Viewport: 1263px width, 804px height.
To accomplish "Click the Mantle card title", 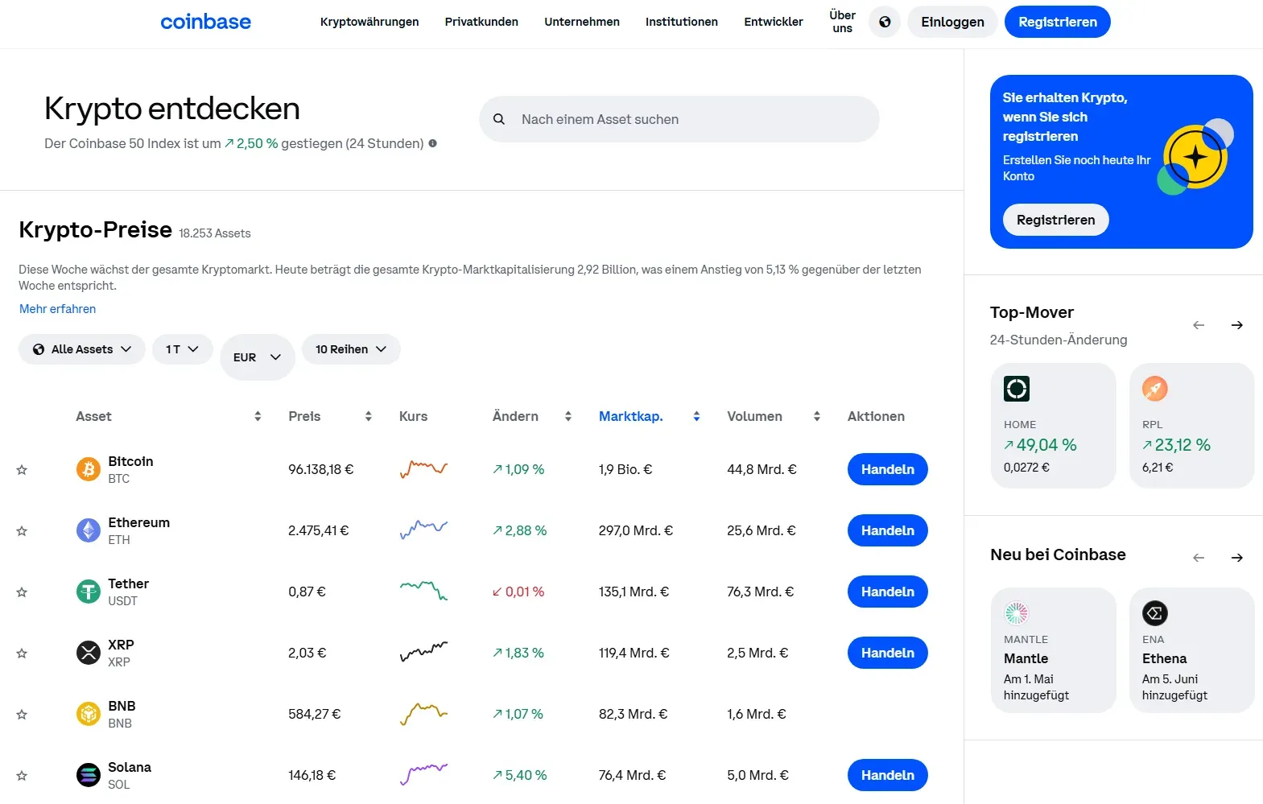I will (x=1026, y=658).
